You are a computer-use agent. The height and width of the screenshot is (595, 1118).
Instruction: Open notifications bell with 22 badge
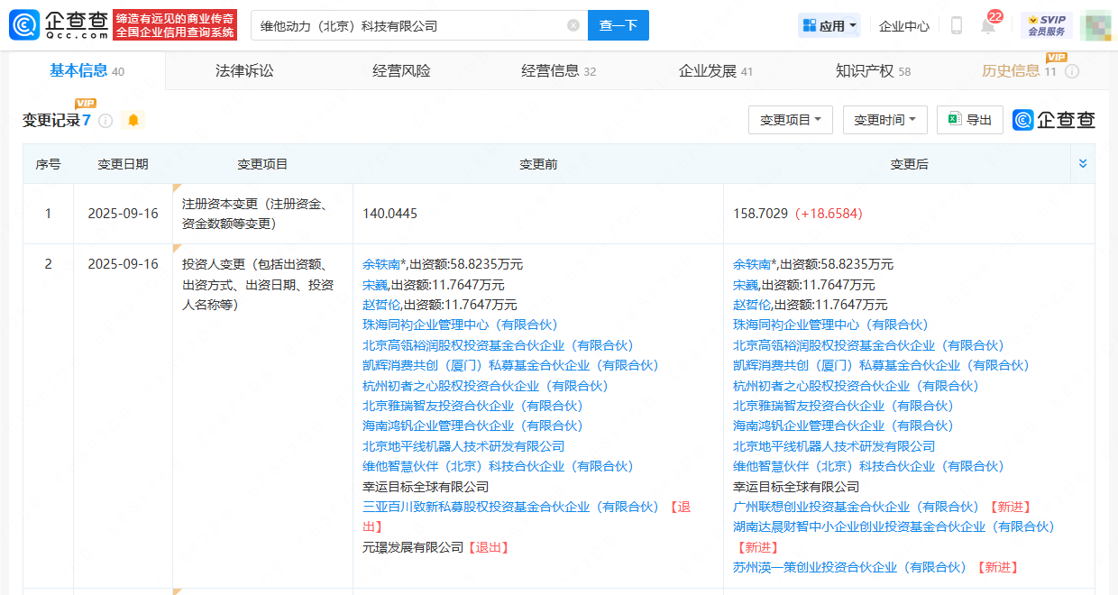click(x=988, y=26)
